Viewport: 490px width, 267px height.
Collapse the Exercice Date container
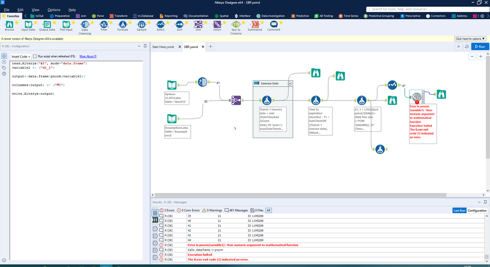point(289,83)
